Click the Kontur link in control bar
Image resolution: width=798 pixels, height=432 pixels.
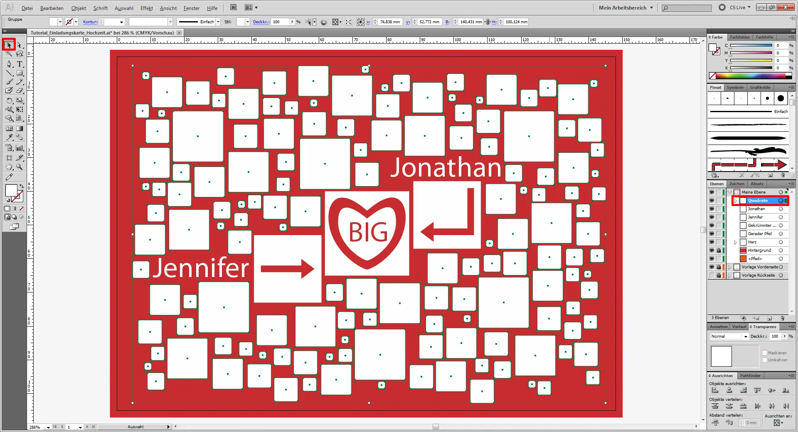pyautogui.click(x=90, y=22)
